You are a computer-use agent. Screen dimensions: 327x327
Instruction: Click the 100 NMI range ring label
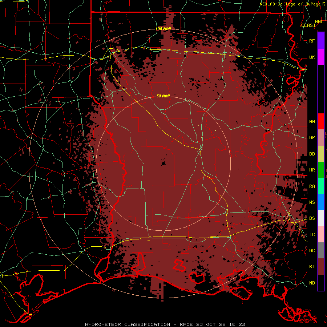tap(163, 29)
